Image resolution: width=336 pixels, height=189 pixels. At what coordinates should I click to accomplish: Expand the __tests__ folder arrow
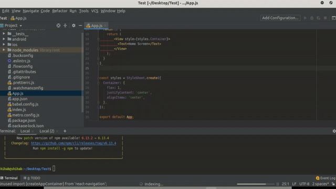(4, 34)
